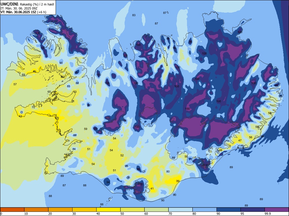This screenshot has width=289, height=216.
Task: Click the map value '58'
Action: point(270,113)
